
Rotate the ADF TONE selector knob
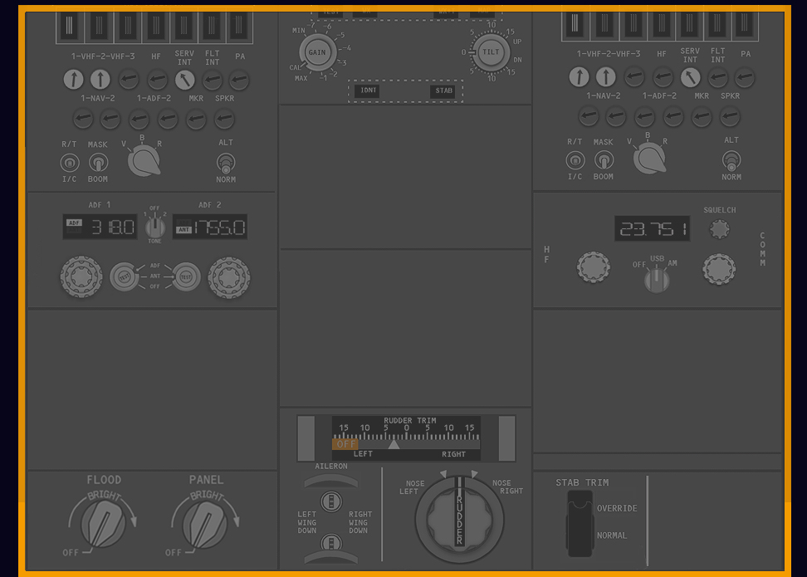coord(154,227)
